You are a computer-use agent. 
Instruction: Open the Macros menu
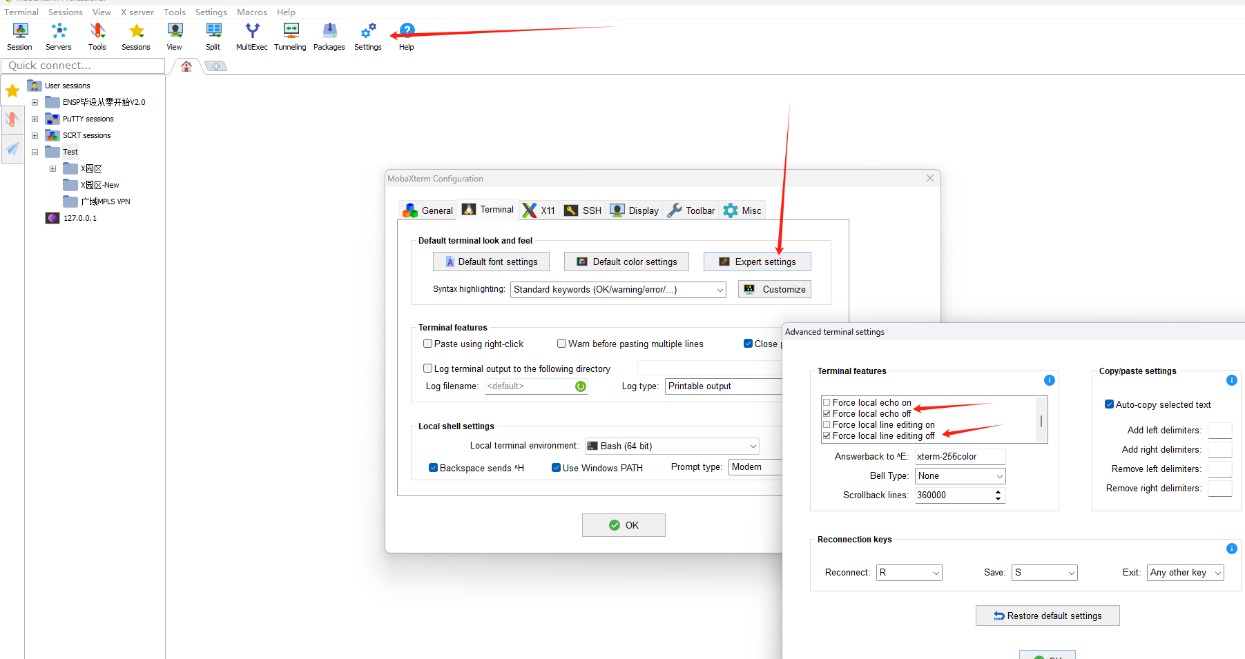(x=252, y=12)
